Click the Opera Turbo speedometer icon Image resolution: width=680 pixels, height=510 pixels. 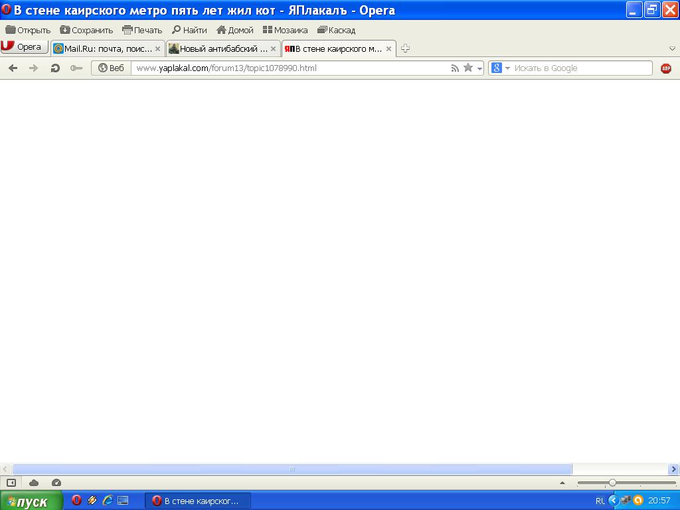pyautogui.click(x=56, y=483)
